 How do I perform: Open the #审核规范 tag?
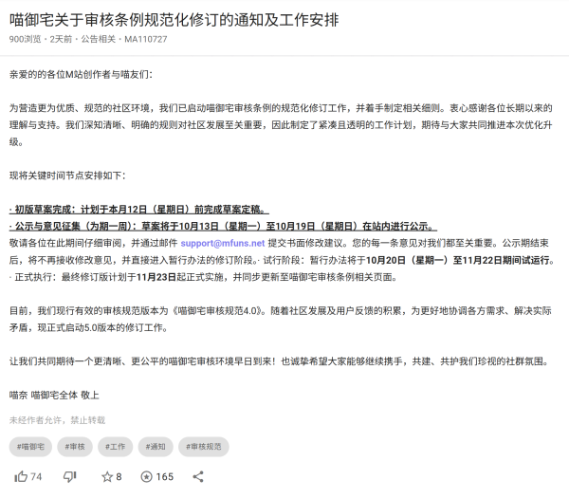click(200, 445)
